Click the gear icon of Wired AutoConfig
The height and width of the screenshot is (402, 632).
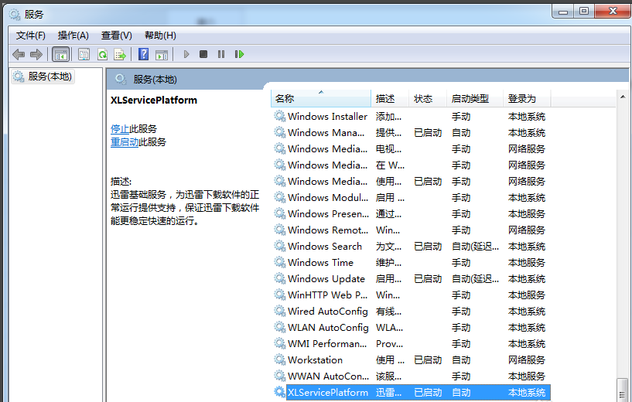[280, 311]
